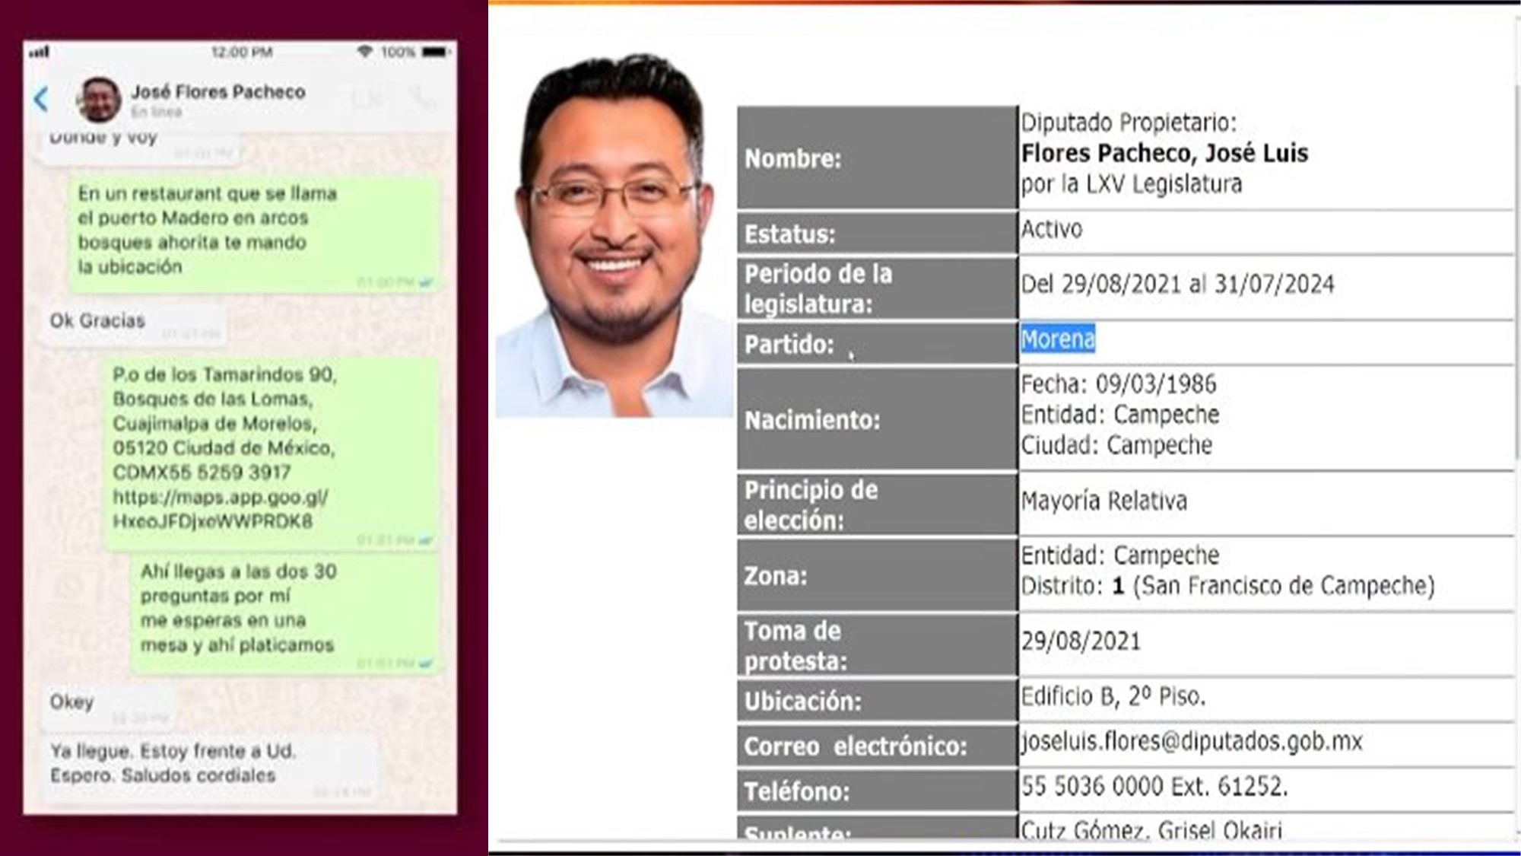
Task: Open the José Flores Pacheco contact name header
Action: pyautogui.click(x=218, y=92)
